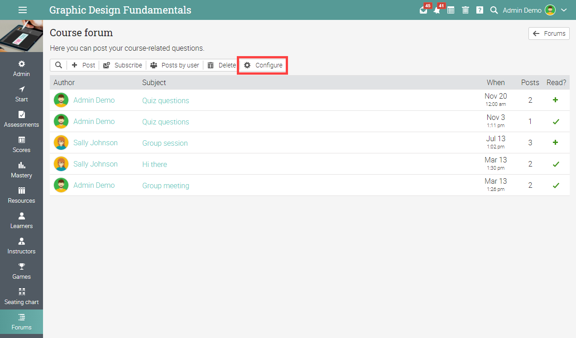Open Scores in the sidebar
Image resolution: width=576 pixels, height=338 pixels.
tap(21, 145)
